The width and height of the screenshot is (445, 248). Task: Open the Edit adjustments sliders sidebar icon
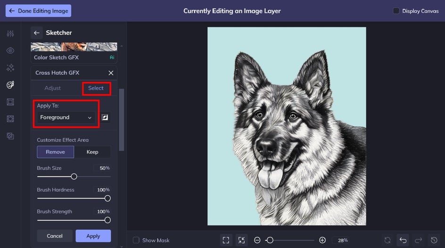10,33
